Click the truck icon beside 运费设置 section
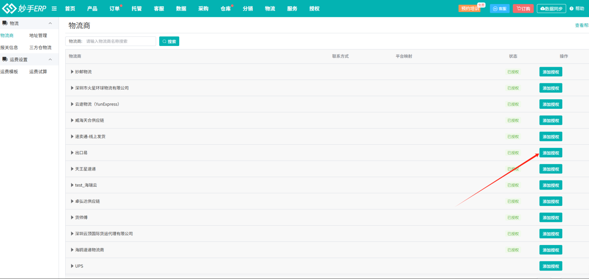The width and height of the screenshot is (589, 279). pos(5,59)
